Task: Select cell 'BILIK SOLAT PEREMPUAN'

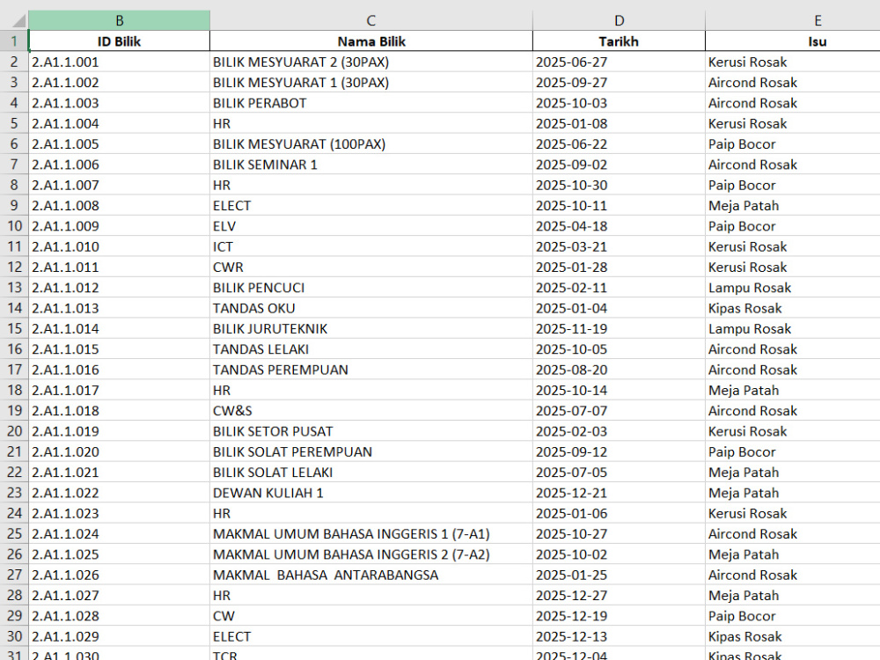Action: (371, 451)
